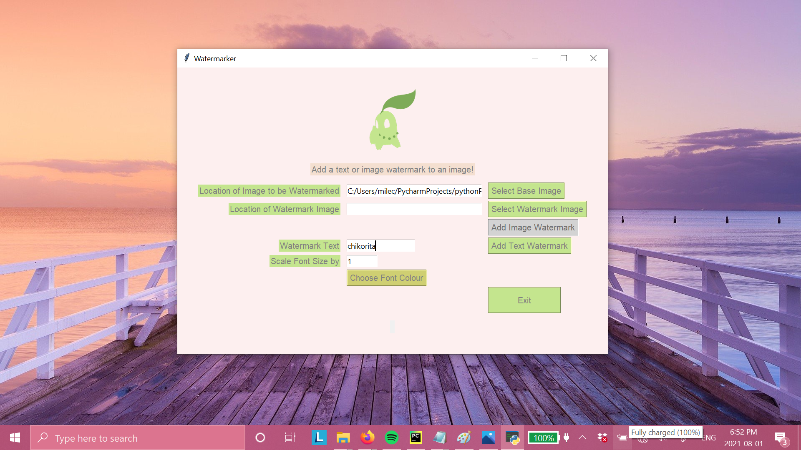The width and height of the screenshot is (801, 450).
Task: Click the Watermarker feather title bar icon
Action: point(187,58)
